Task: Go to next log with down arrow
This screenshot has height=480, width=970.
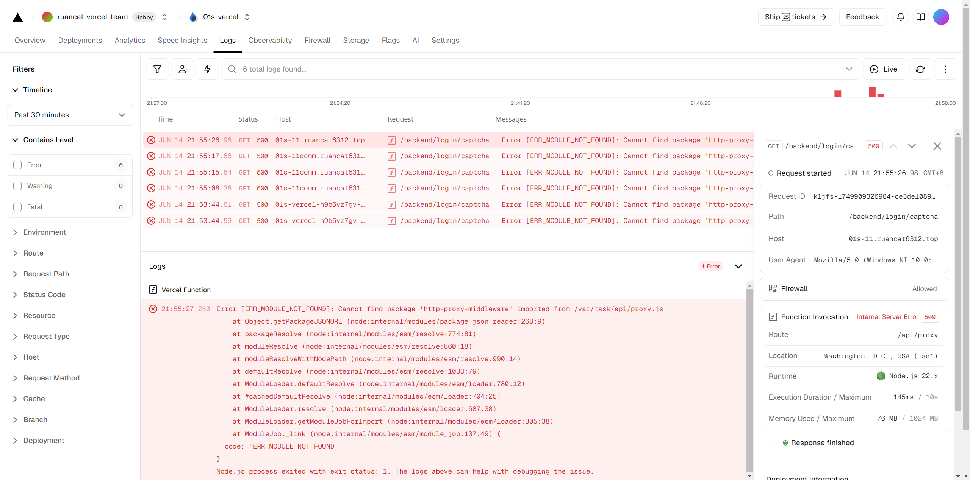Action: [912, 146]
